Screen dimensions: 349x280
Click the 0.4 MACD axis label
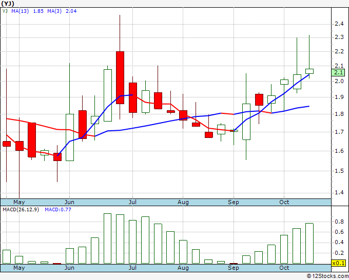click(339, 242)
